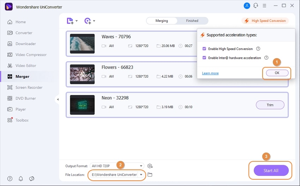Switch to the Merging tab
The height and width of the screenshot is (186, 300).
point(162,21)
